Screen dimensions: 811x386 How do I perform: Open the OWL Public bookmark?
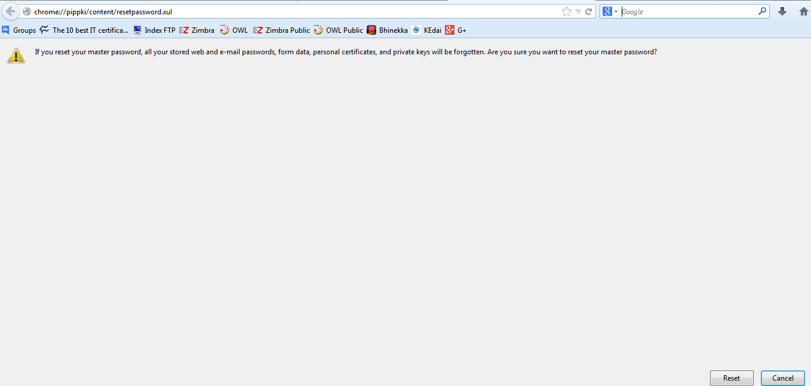tap(338, 30)
